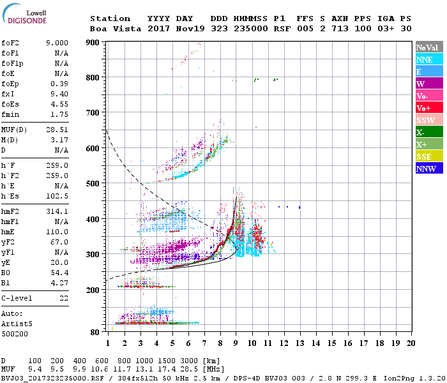Click the foF1 N/A value
This screenshot has width=447, height=383.
point(61,53)
